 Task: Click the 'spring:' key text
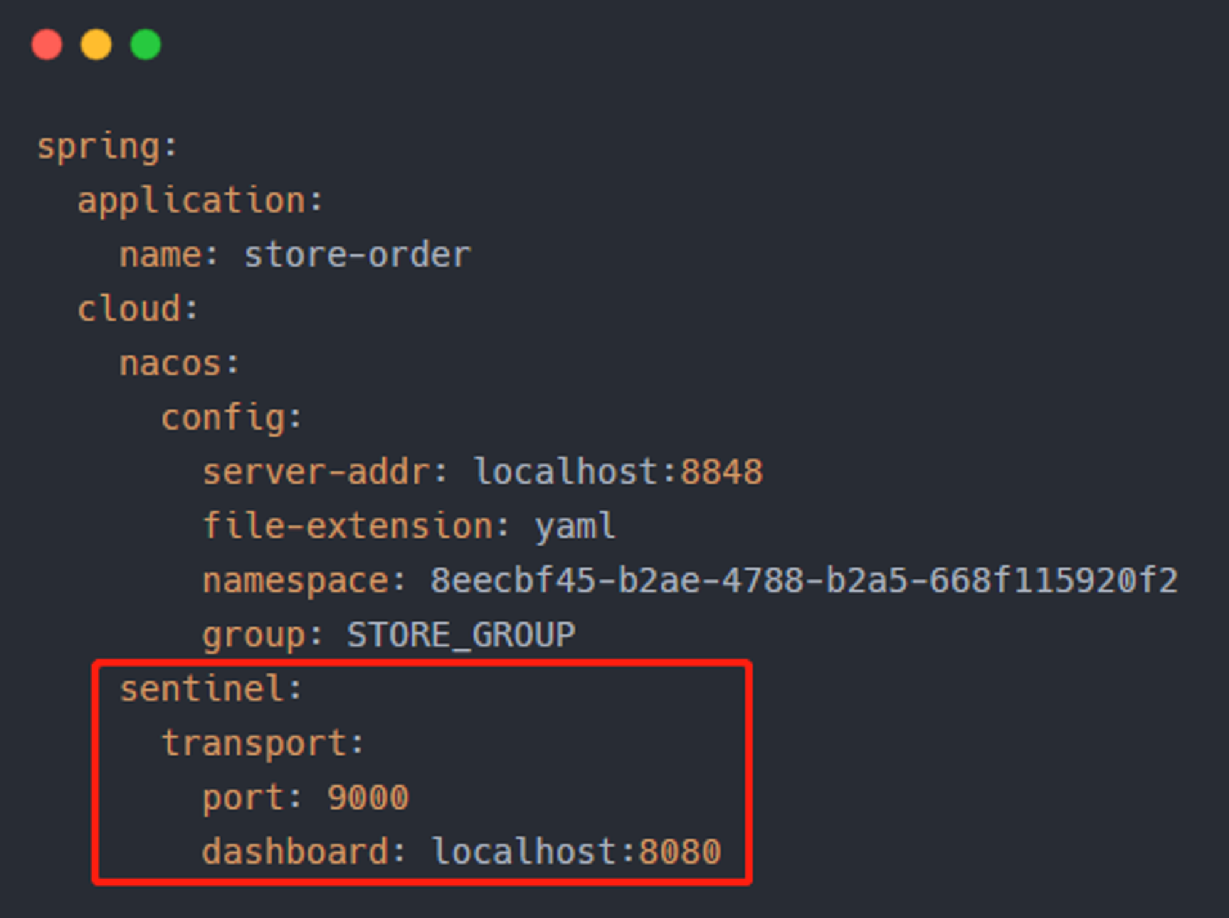pyautogui.click(x=108, y=148)
